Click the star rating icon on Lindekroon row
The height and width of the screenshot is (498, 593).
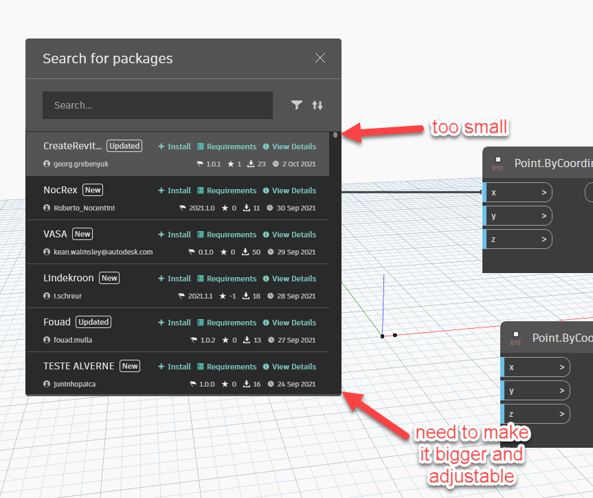point(223,296)
